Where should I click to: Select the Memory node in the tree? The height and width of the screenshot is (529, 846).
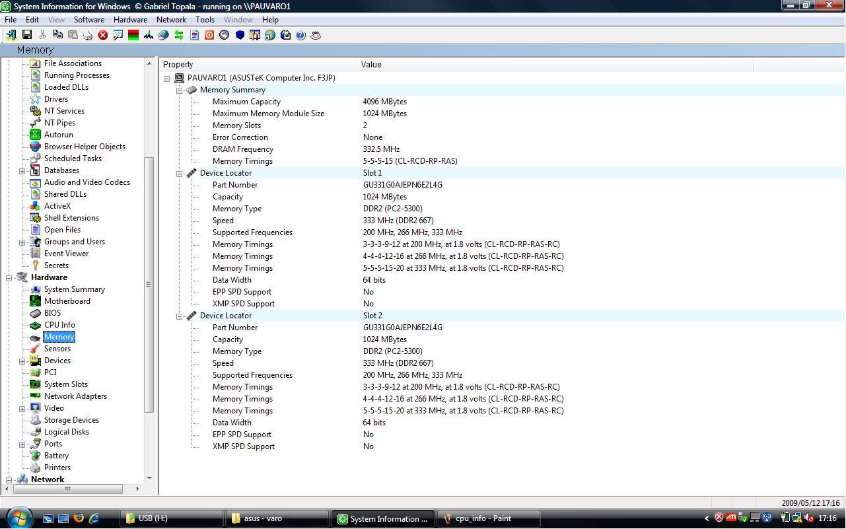(x=59, y=337)
